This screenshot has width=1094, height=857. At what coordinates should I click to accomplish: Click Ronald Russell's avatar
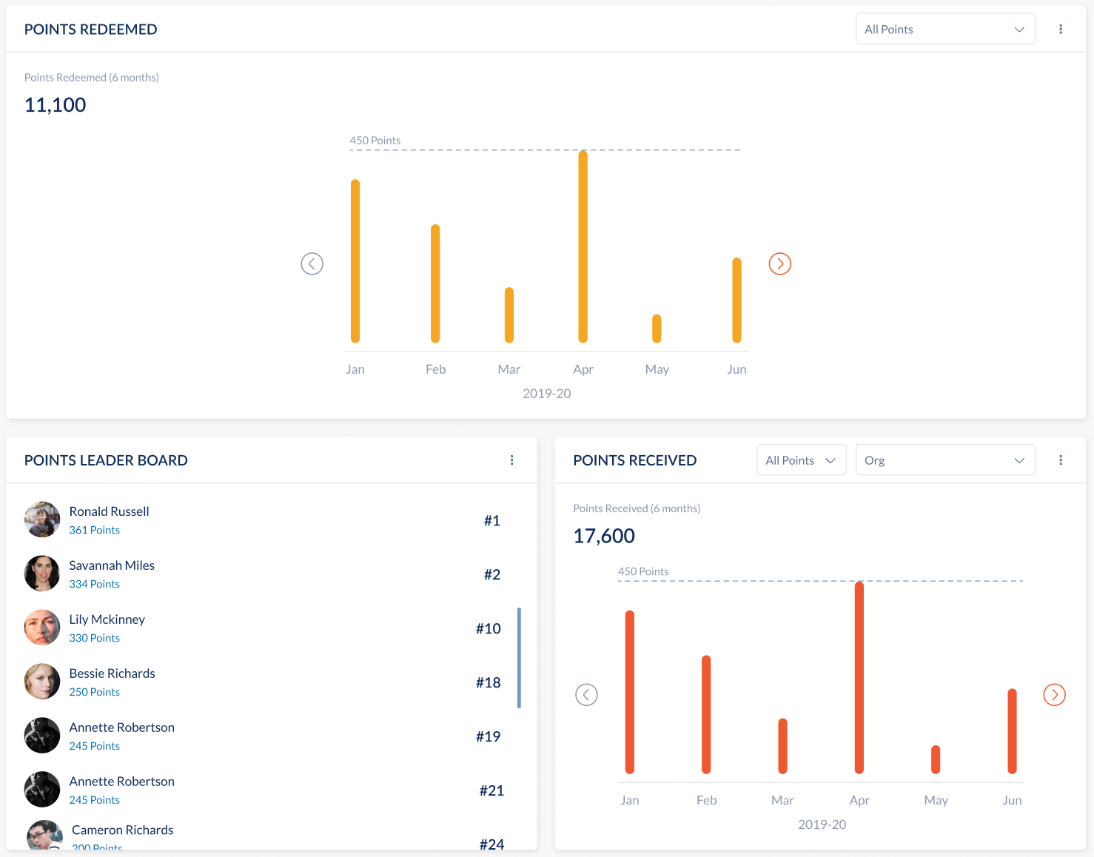click(42, 520)
